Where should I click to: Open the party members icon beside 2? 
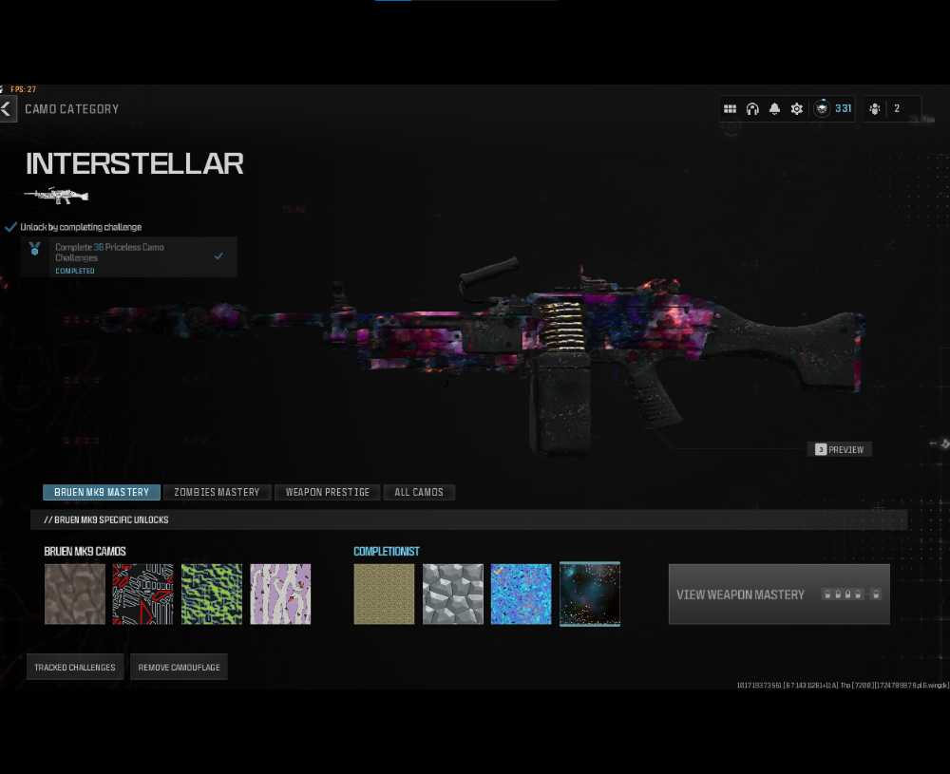click(874, 109)
